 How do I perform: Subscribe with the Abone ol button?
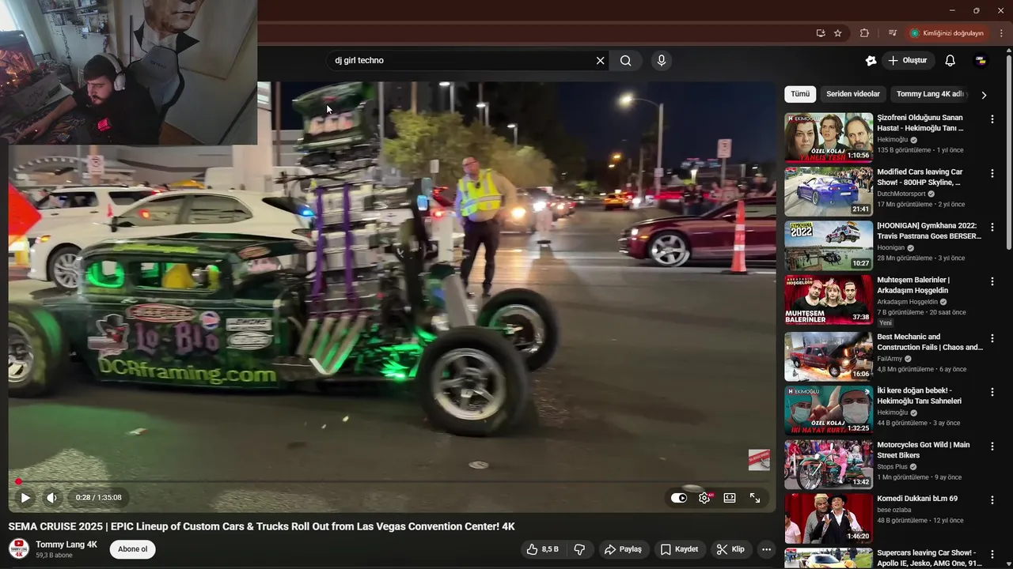pyautogui.click(x=132, y=549)
